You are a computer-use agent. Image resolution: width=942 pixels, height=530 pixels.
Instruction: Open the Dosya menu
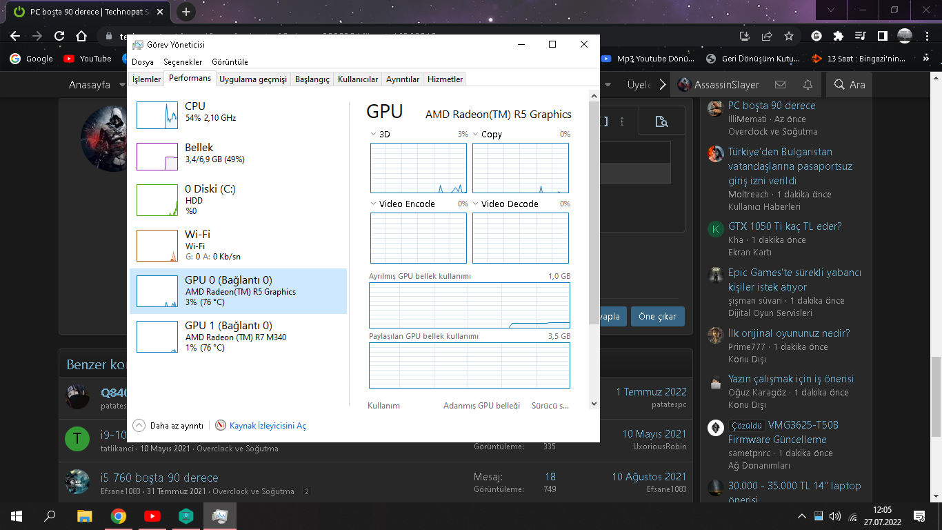143,62
